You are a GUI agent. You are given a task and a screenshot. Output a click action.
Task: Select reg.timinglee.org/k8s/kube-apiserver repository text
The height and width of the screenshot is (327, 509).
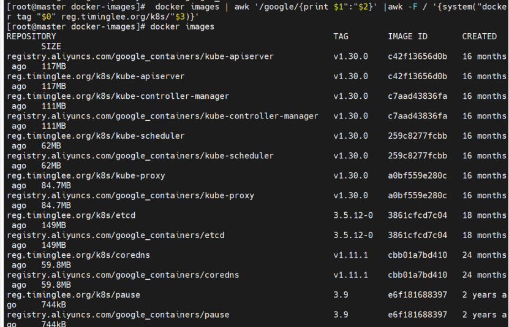point(96,77)
